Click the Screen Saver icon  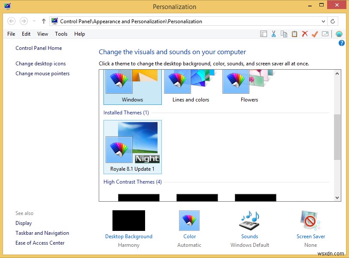pos(310,221)
